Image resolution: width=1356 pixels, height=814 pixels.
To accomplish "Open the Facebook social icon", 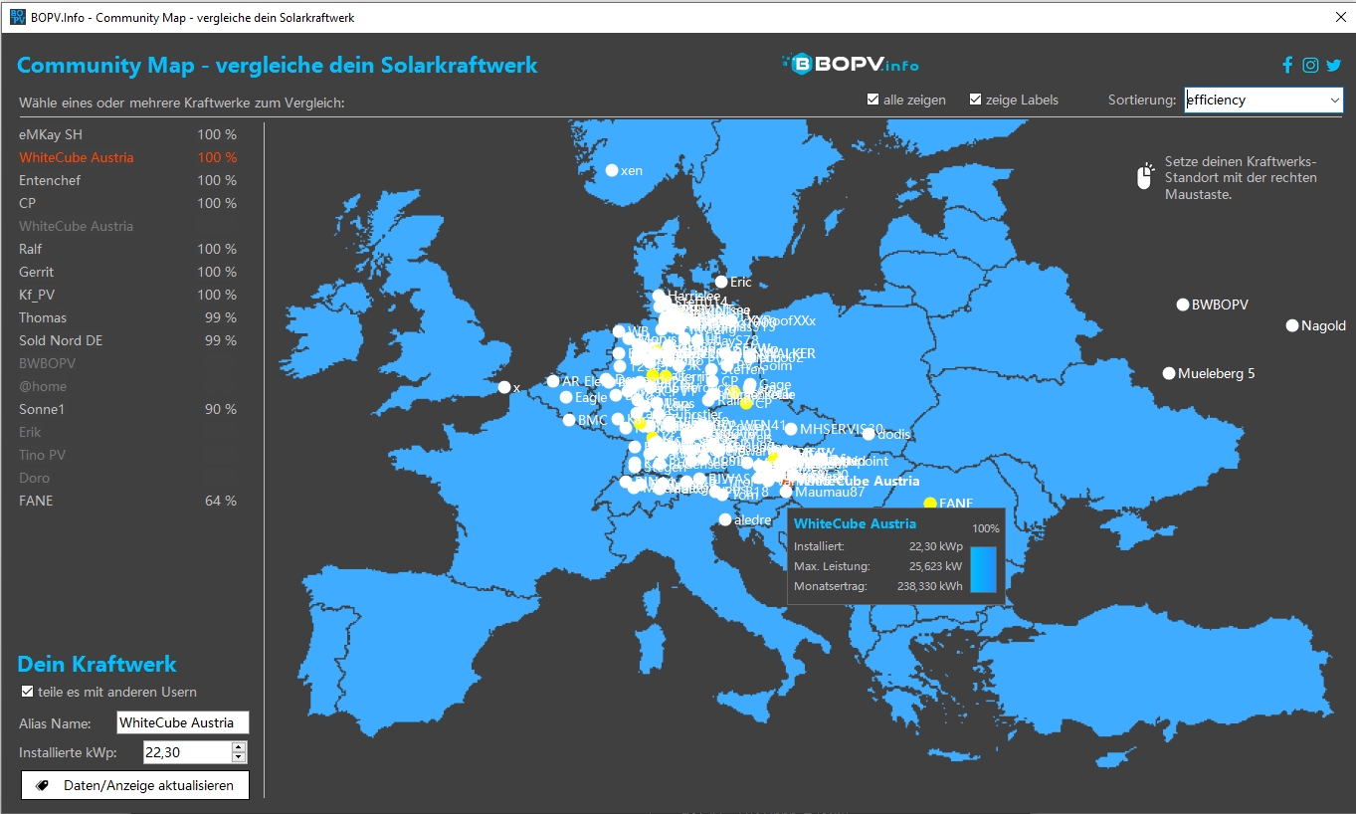I will [x=1287, y=65].
